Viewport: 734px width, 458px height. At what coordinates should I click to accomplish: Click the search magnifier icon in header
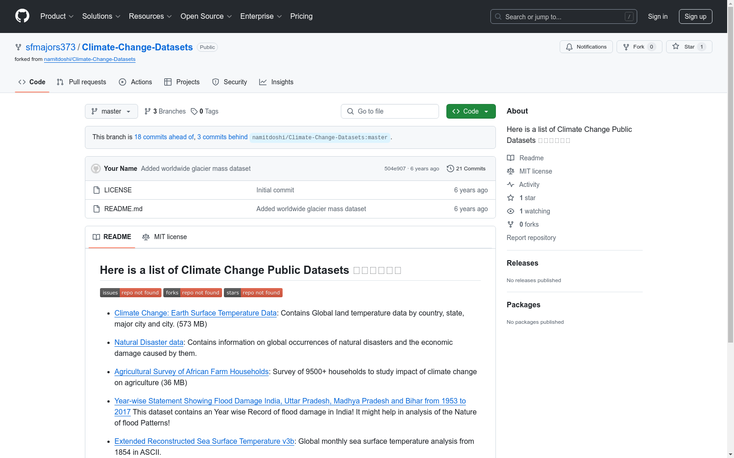click(x=498, y=16)
